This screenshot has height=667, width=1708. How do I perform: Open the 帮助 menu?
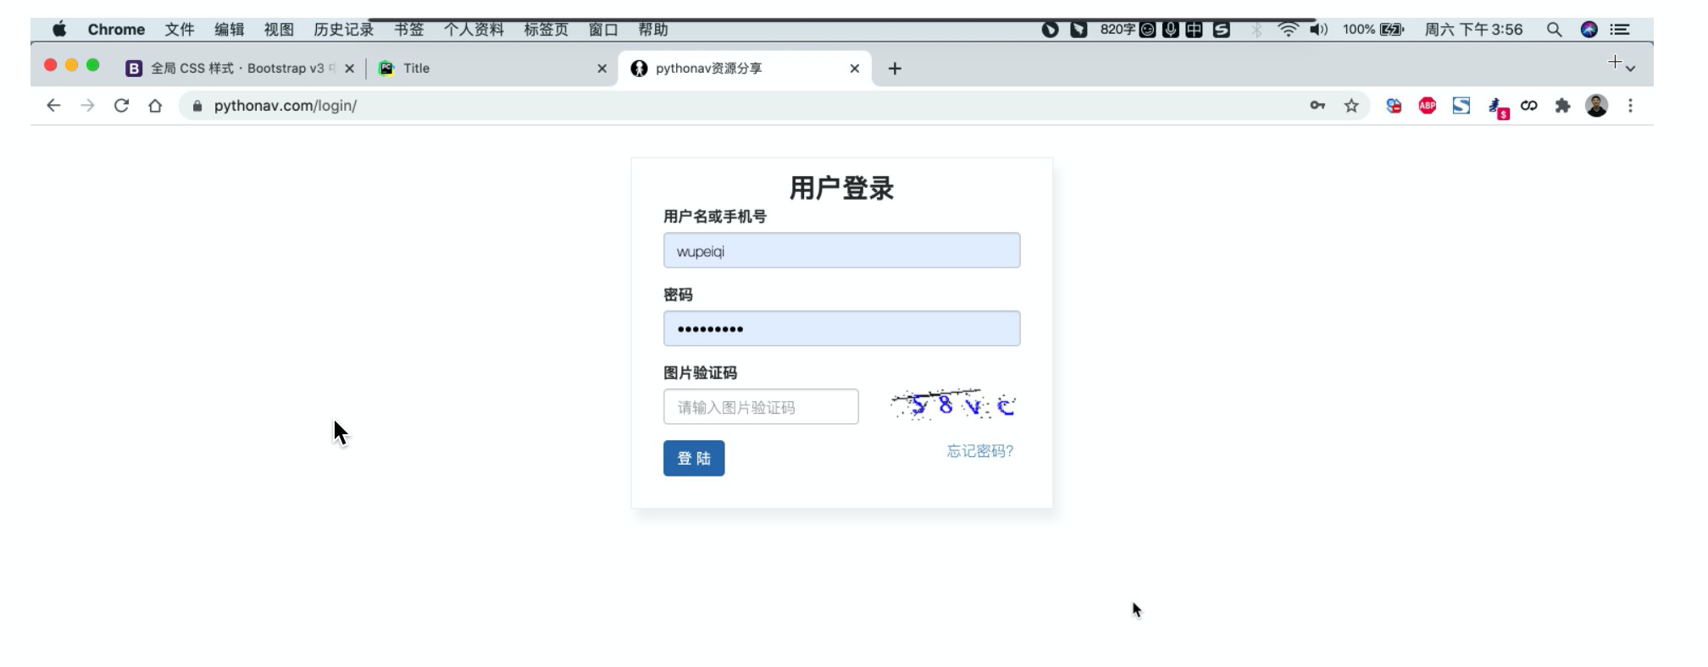[x=653, y=30]
